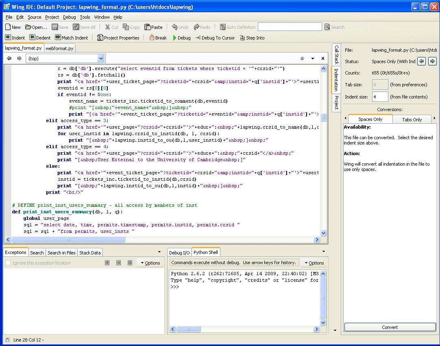Open bottom-right panel tabs menu arrow

[324, 252]
